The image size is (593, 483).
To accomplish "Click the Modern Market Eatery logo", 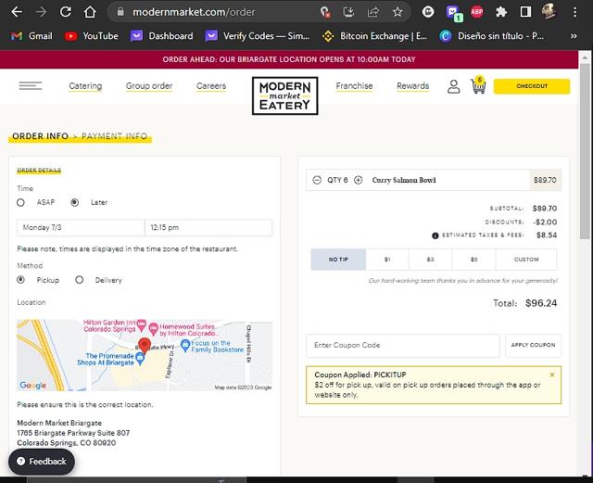I will (284, 95).
